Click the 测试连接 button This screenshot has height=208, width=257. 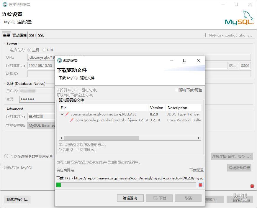click(17, 199)
